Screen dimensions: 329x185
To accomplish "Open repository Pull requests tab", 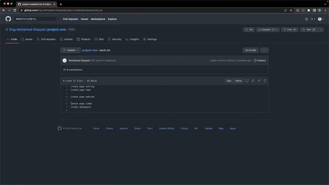I will 46,39.
